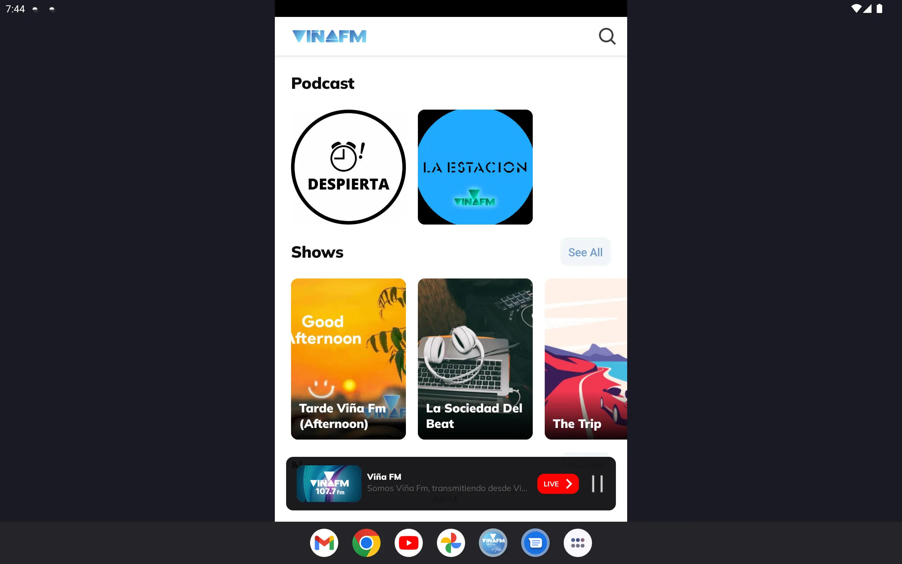Open the all apps grid icon

pyautogui.click(x=577, y=542)
